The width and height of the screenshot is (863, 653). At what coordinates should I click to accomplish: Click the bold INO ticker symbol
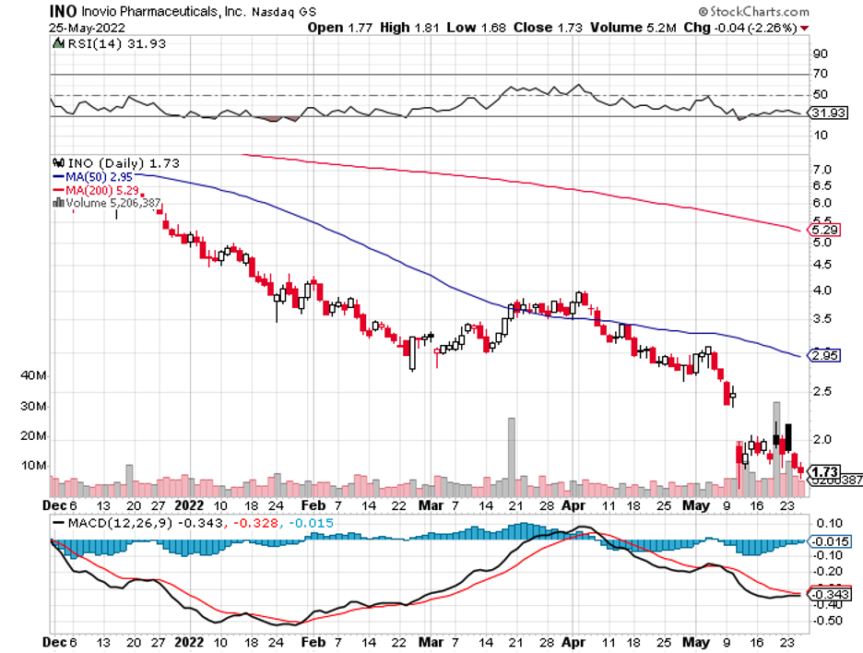pos(63,12)
